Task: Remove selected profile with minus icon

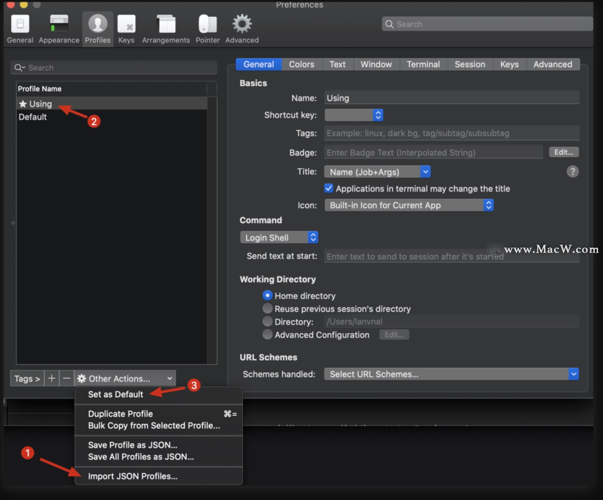Action: point(66,378)
